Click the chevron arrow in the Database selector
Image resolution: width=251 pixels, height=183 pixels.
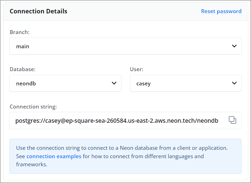(114, 83)
